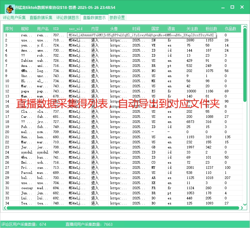Viewport: 250px width, 228px height.
Task: Click the 135 works count in row 21
Action: point(227,137)
